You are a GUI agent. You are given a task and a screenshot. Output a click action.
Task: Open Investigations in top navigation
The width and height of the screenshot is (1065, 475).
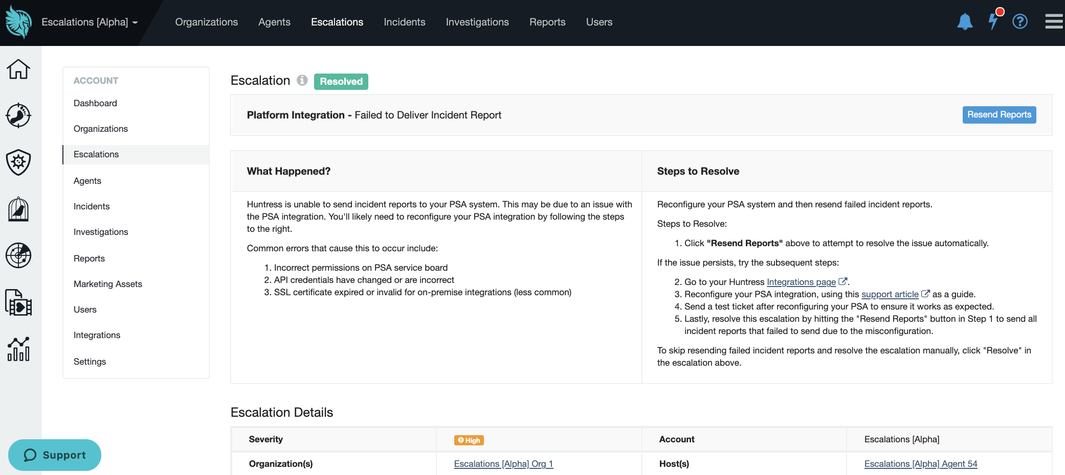[x=477, y=22]
